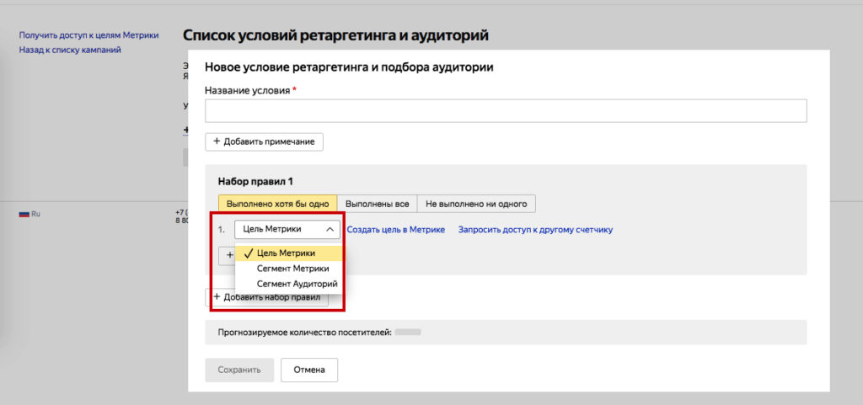
Task: Open 'Получить доступ к целям Метрики' link
Action: (88, 36)
